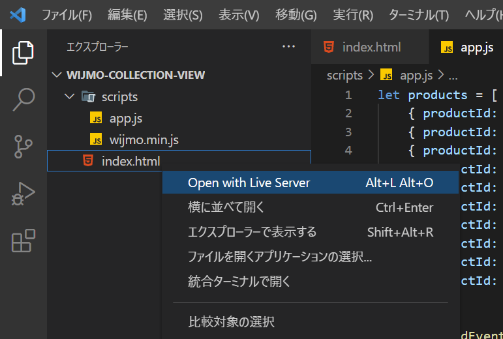Open explorer more actions ellipsis
Viewport: 503px width, 339px height.
(288, 47)
